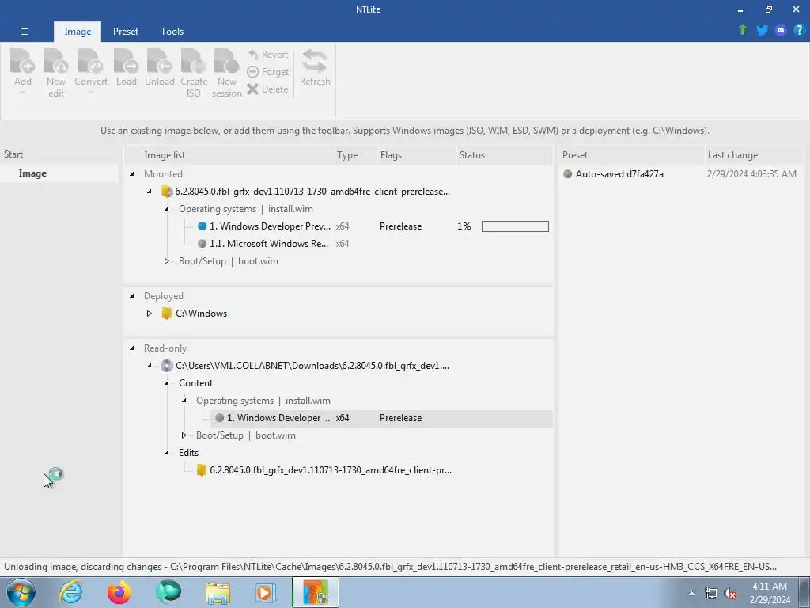Select the 6.2.8045.0 entry under Edits

(330, 470)
